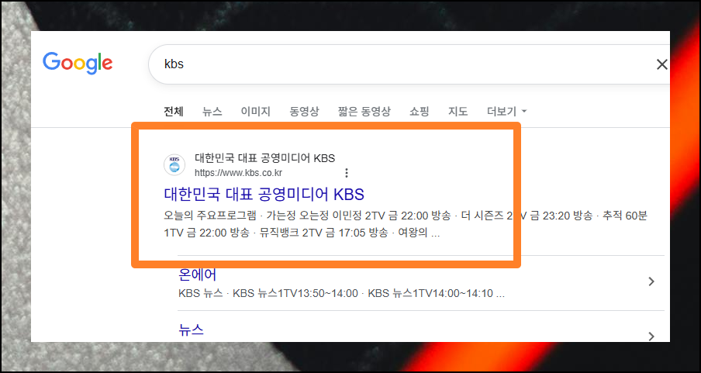Open 대한민국 대표 공영미디어 KBS title link
Image resolution: width=701 pixels, height=373 pixels.
click(x=264, y=195)
